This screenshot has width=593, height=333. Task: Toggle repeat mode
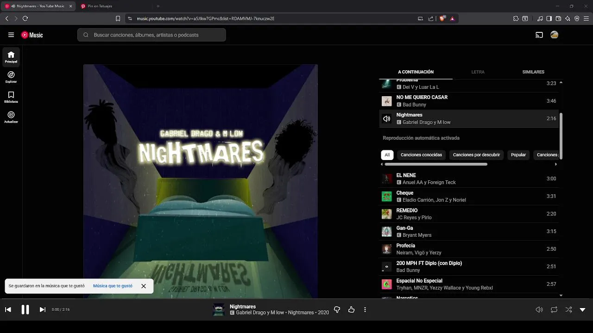[554, 309]
